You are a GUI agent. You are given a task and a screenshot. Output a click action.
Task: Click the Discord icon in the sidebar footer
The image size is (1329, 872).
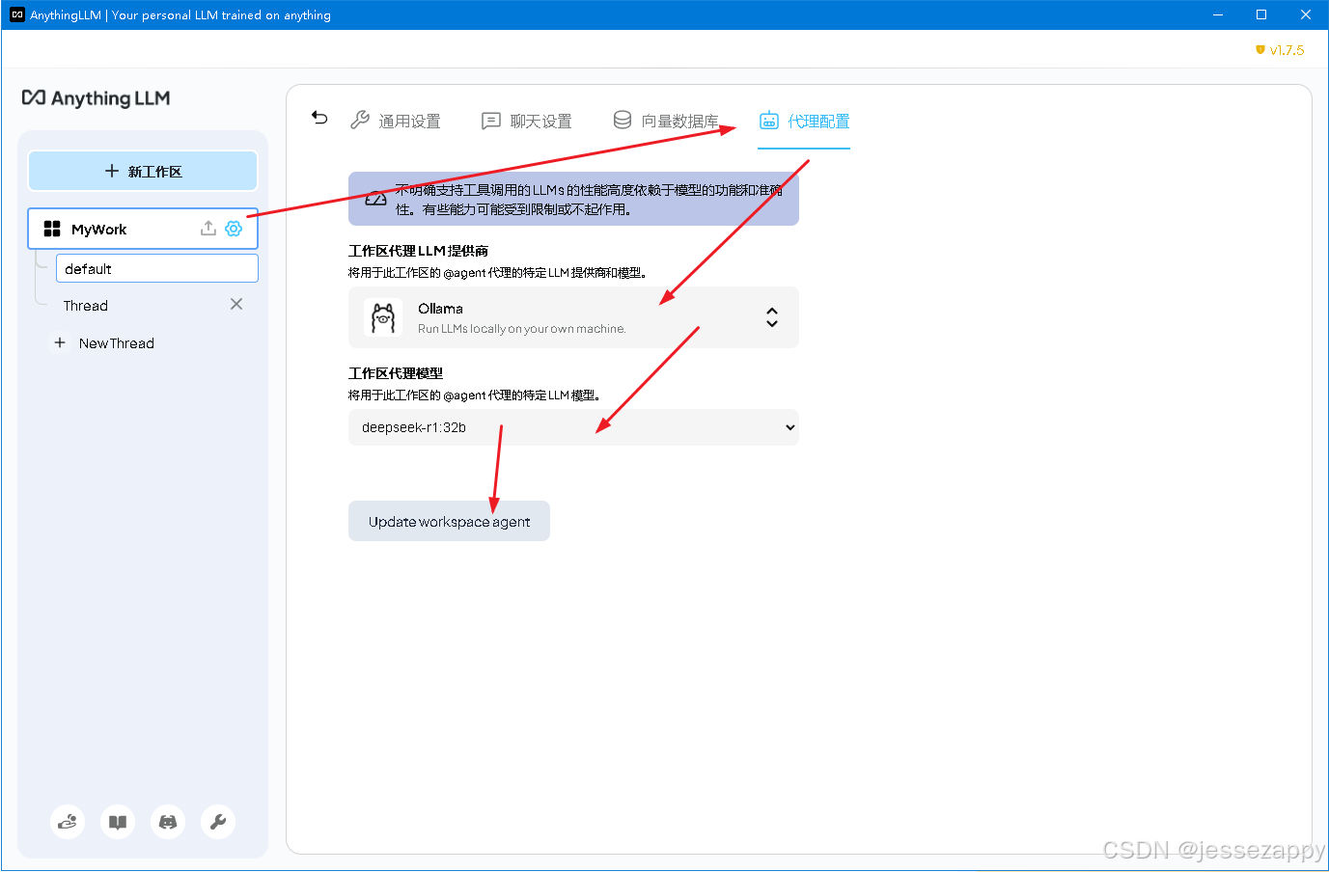pos(168,822)
